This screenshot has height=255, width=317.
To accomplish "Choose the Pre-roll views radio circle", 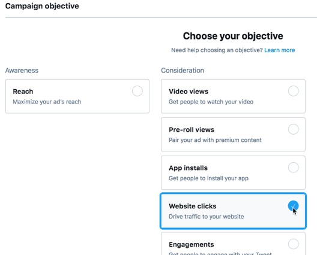I will point(294,129).
